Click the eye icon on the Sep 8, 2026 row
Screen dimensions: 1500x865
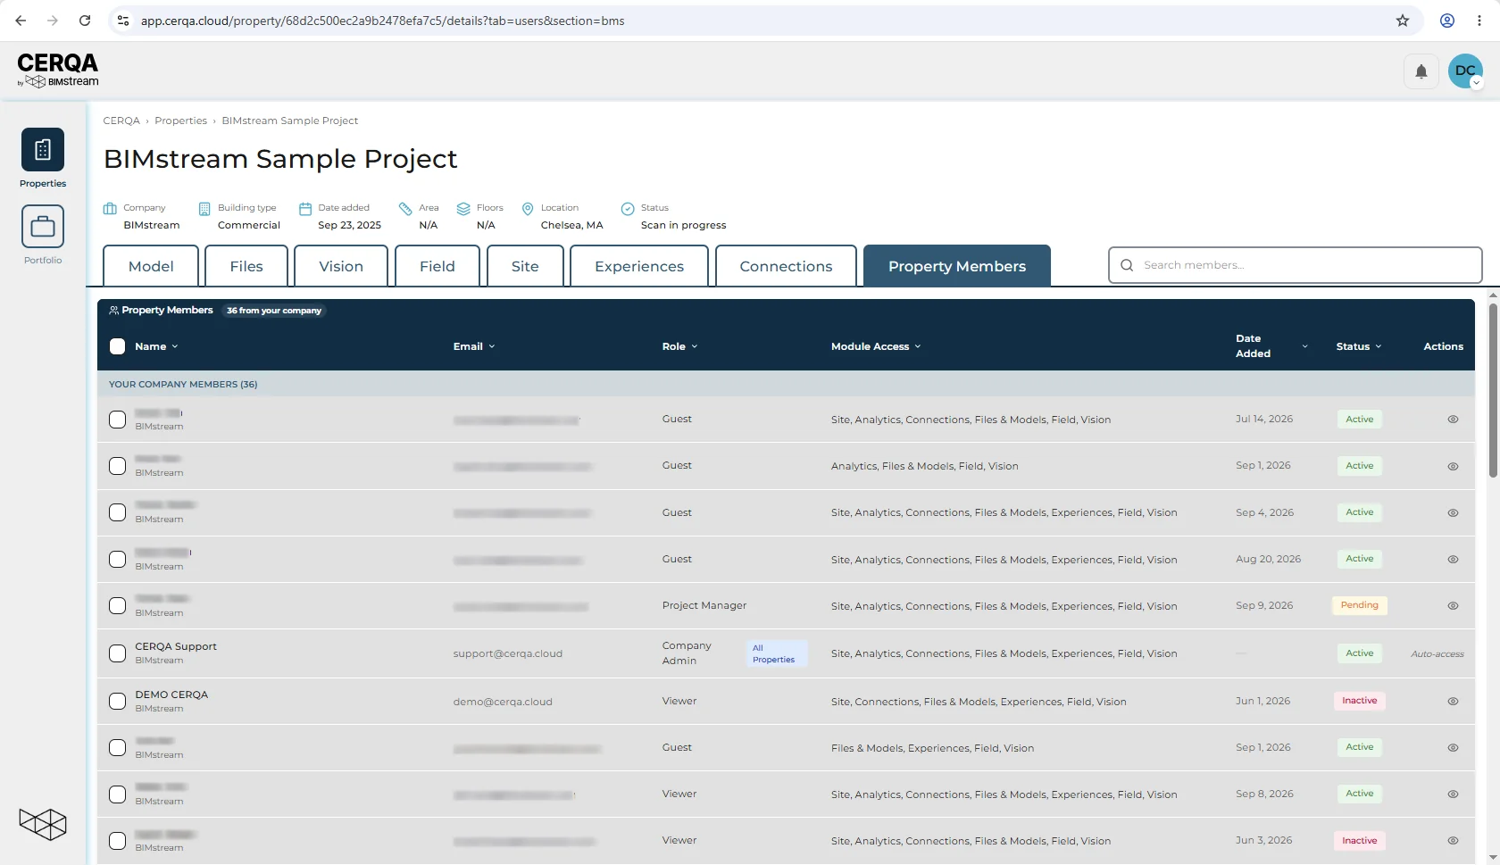(1453, 794)
